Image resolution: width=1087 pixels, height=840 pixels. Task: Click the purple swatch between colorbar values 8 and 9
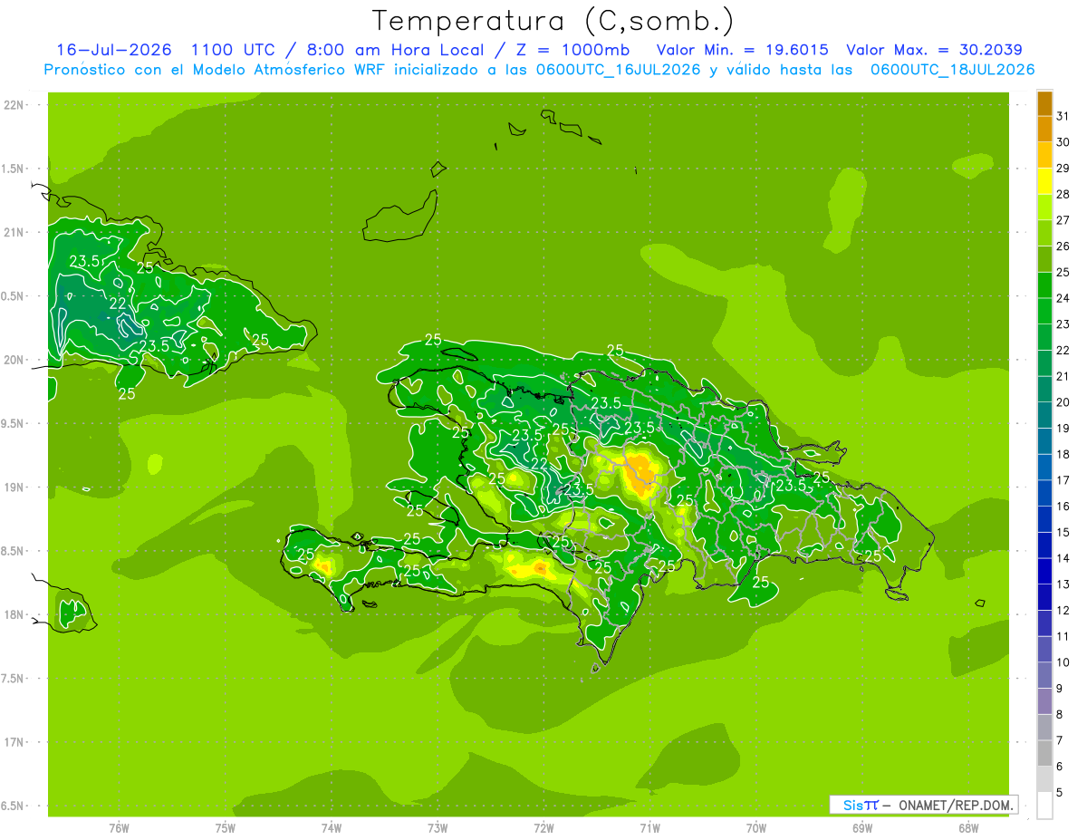click(x=1044, y=701)
